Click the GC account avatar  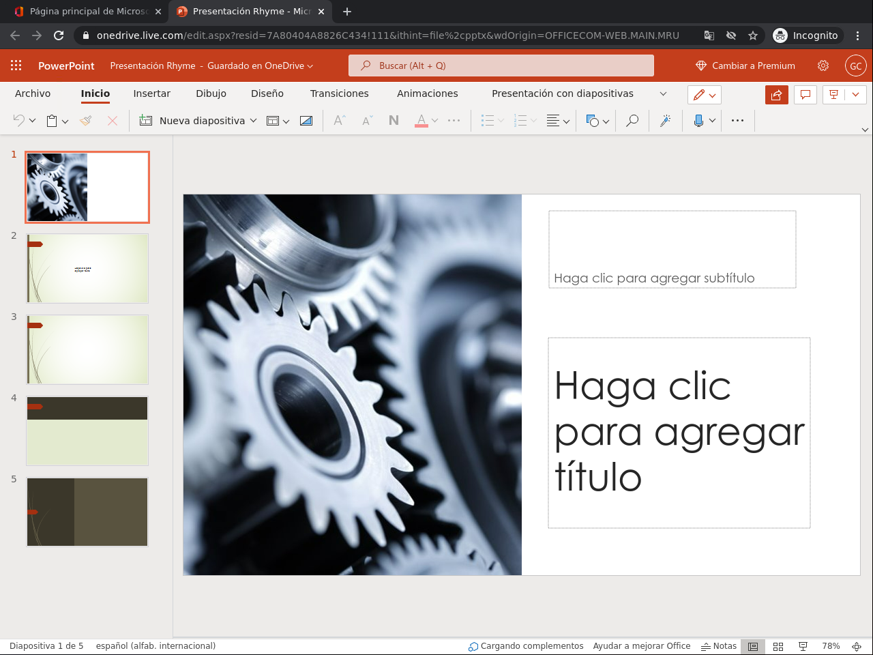856,65
